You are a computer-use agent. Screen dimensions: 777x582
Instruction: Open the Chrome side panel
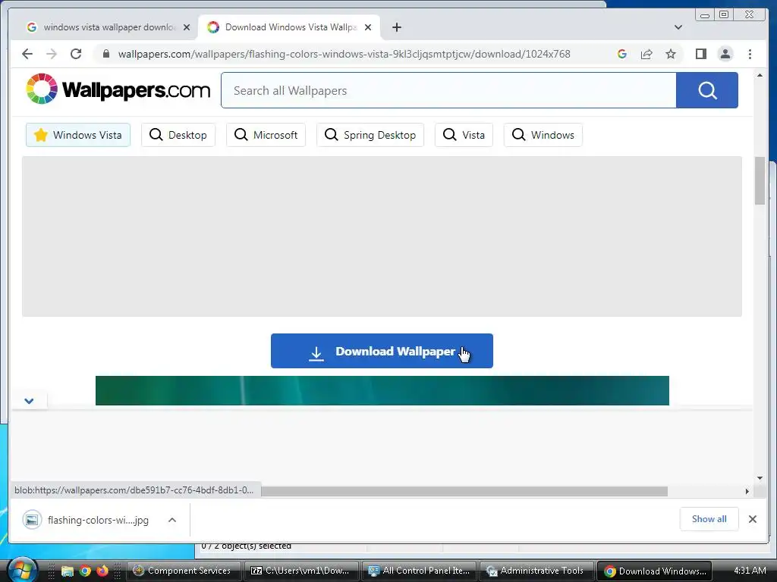coord(700,54)
